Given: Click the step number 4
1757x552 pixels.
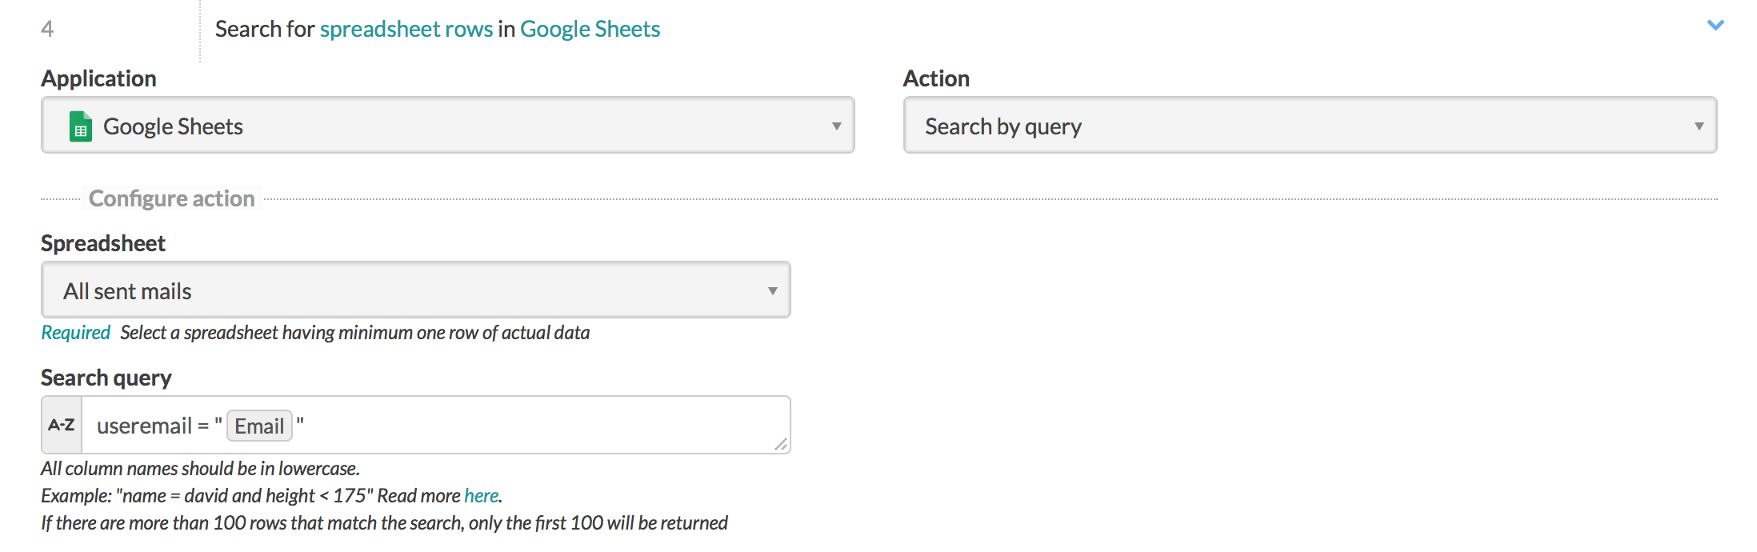Looking at the screenshot, I should click(x=47, y=30).
